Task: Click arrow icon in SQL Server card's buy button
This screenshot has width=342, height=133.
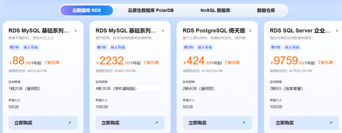Action: tap(331, 123)
